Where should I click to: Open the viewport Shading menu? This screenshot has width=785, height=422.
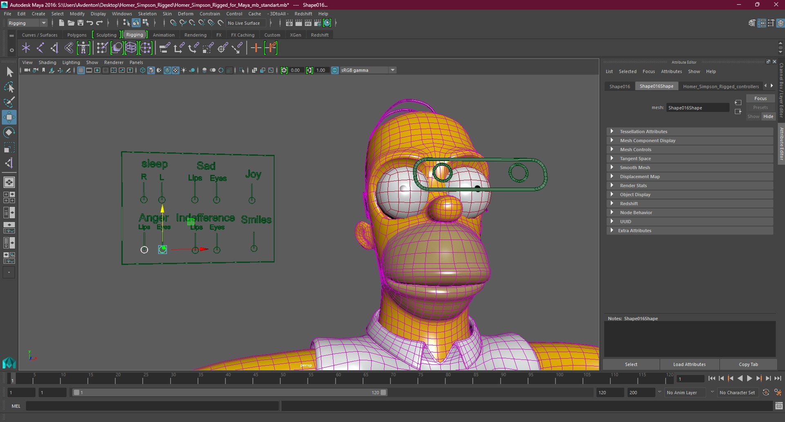click(x=47, y=63)
